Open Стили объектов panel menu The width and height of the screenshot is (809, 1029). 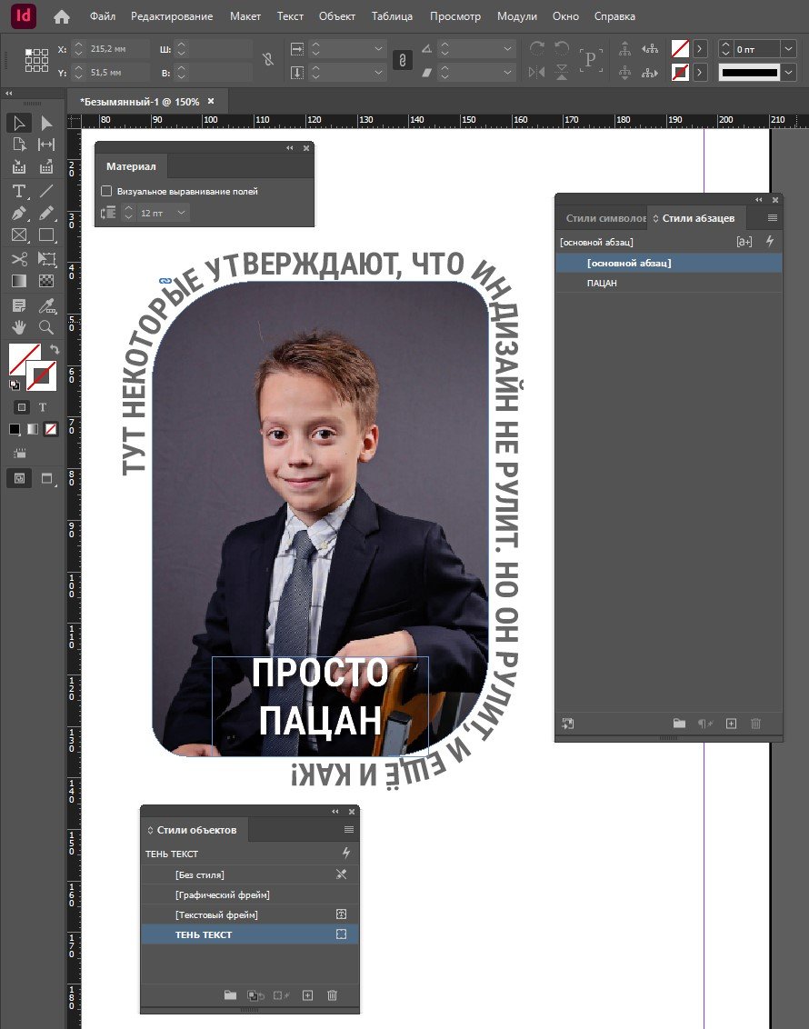tap(349, 830)
